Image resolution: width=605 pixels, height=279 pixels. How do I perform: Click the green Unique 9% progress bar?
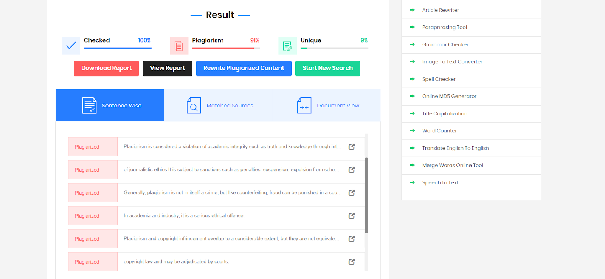(x=334, y=48)
